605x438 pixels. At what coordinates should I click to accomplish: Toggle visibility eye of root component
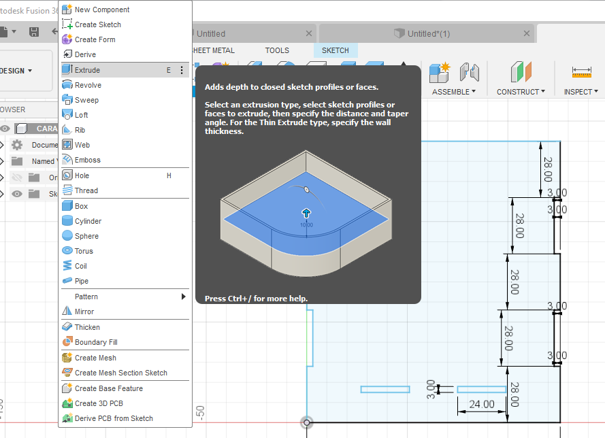click(x=5, y=129)
